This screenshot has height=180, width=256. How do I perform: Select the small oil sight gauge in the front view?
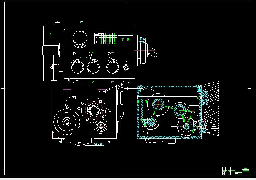click(126, 67)
